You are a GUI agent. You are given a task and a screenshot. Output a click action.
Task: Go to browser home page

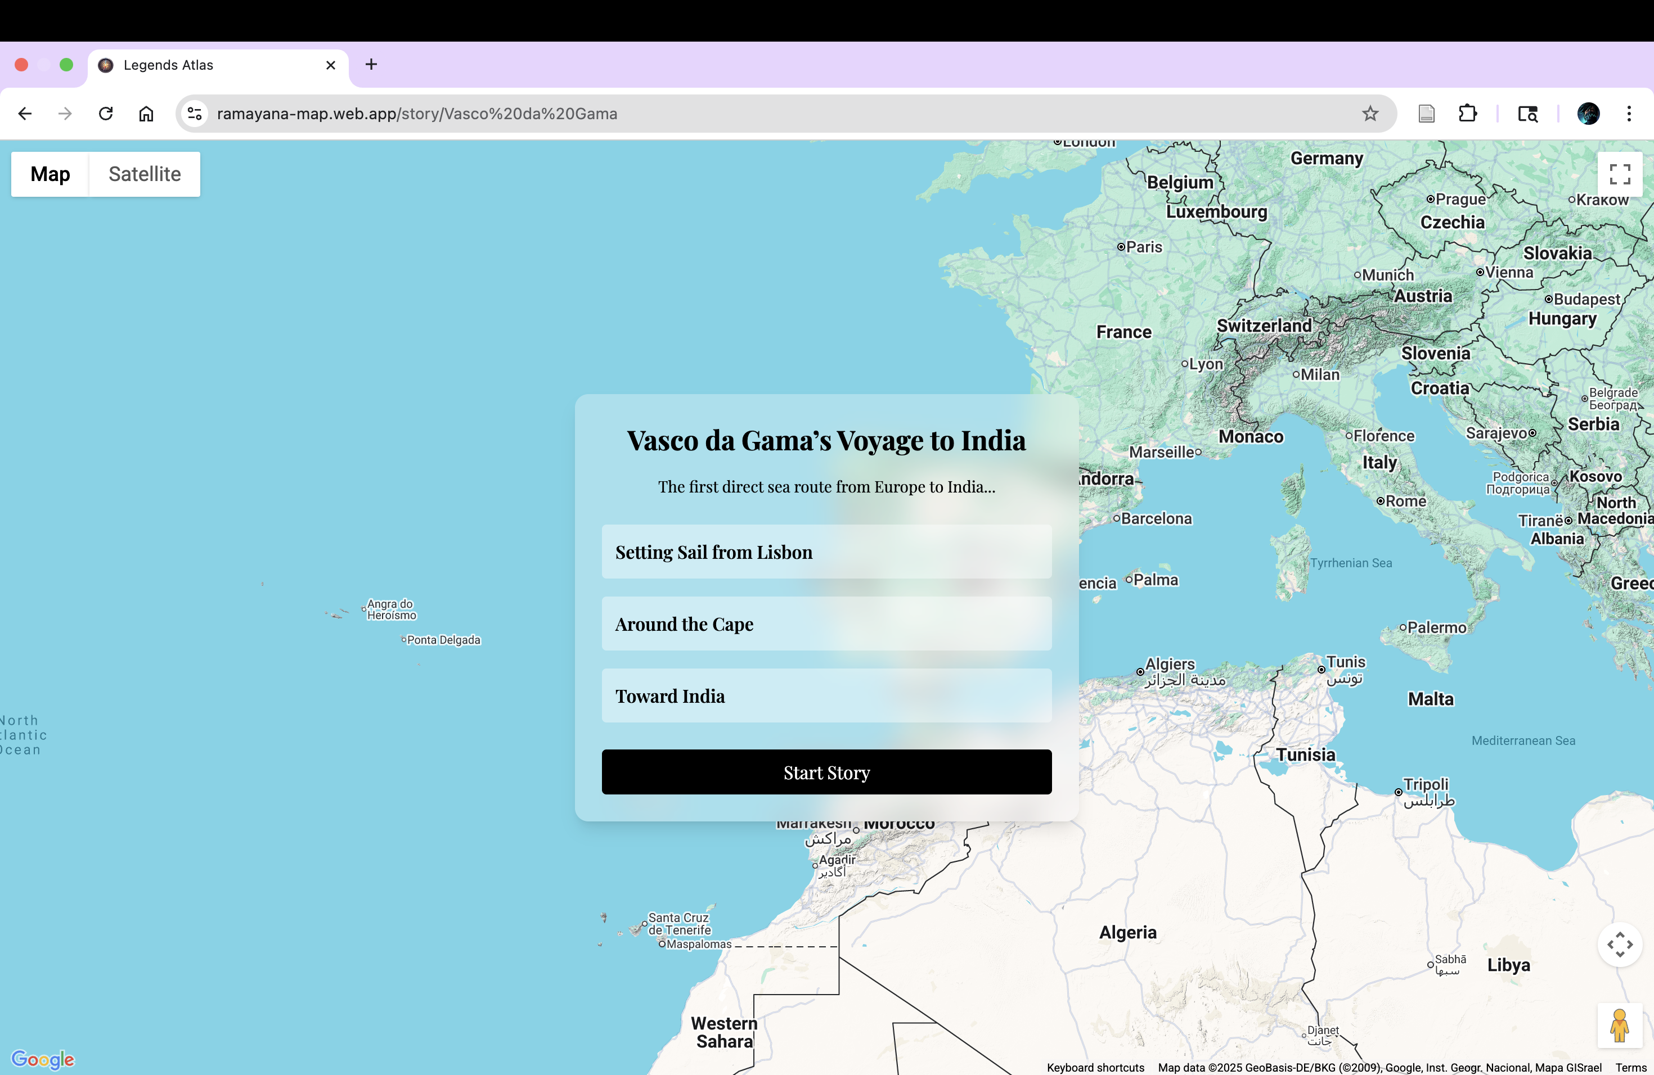[x=146, y=114]
